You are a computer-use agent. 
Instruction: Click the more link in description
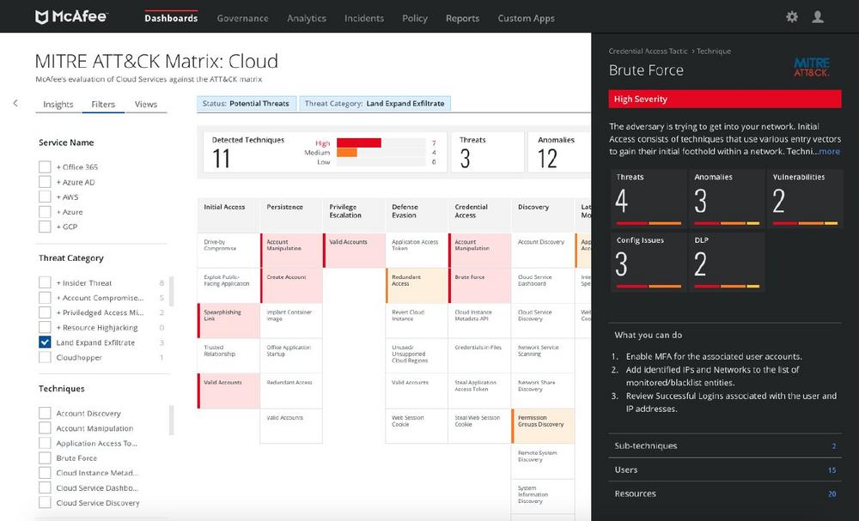pos(828,151)
